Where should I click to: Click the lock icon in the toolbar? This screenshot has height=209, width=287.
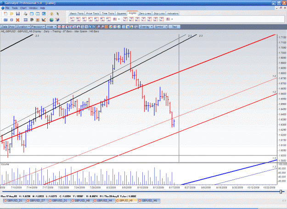[x=51, y=14]
